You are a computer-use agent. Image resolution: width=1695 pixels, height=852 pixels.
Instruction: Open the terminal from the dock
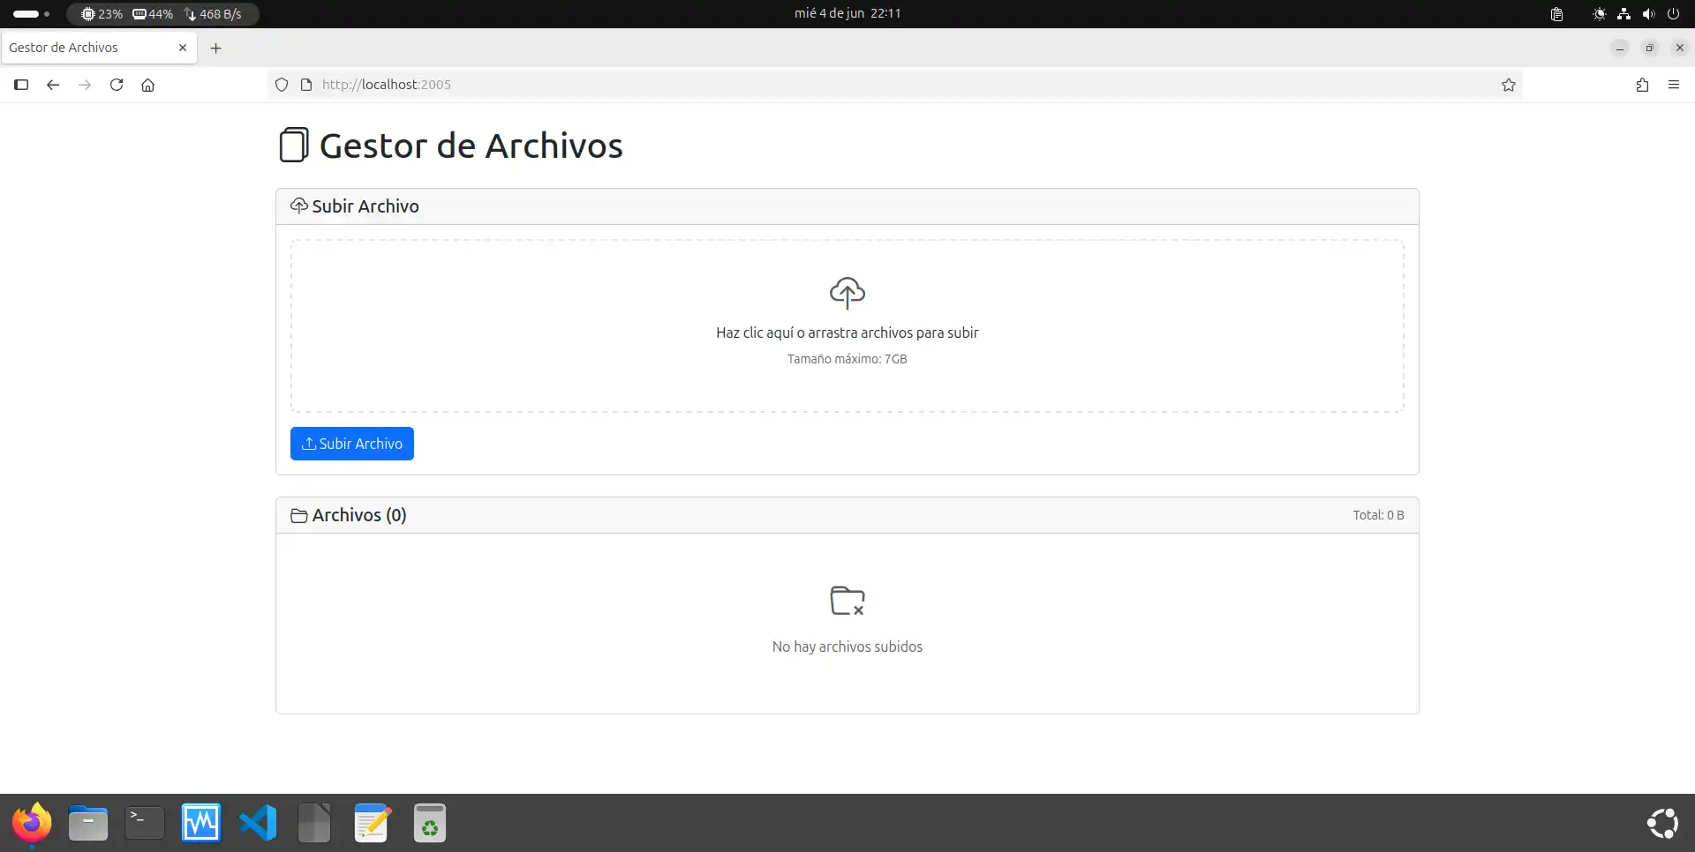144,822
